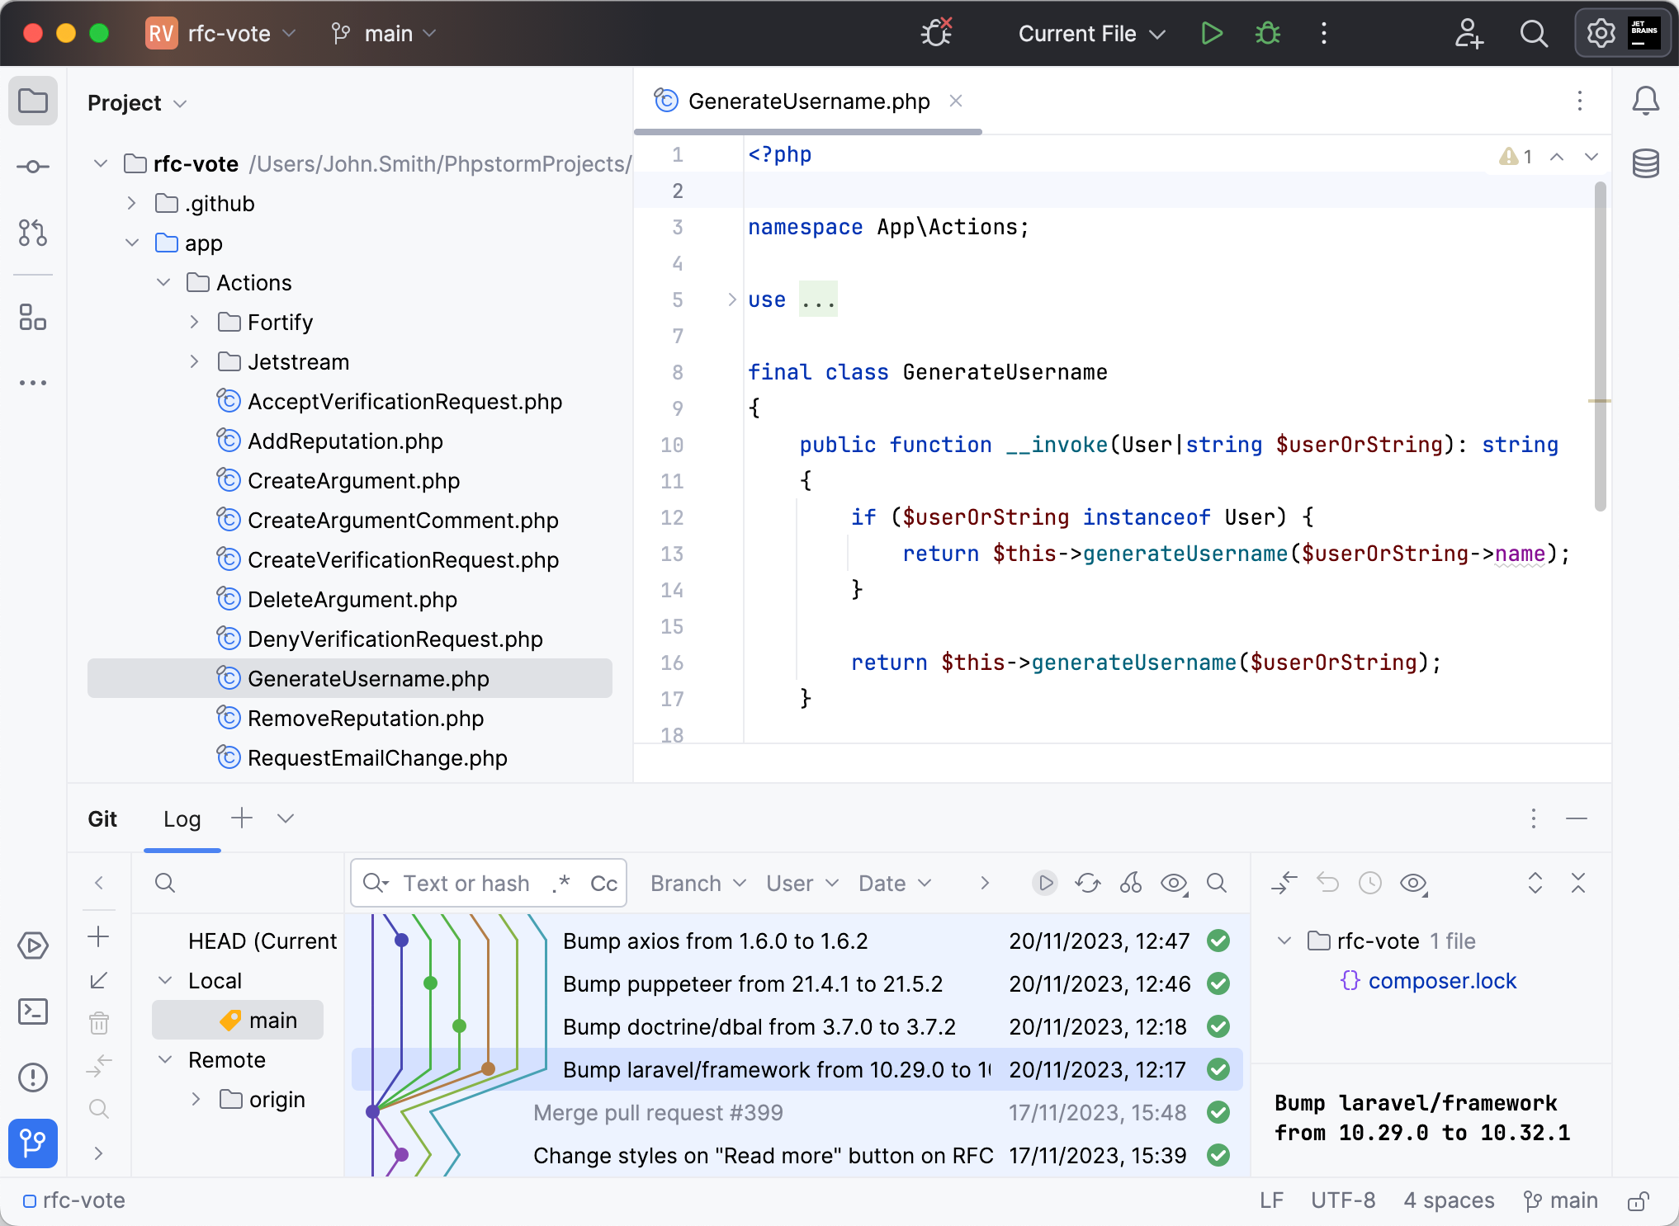The image size is (1679, 1226).
Task: Open presentation settings eye icon in Git log
Action: click(1173, 883)
